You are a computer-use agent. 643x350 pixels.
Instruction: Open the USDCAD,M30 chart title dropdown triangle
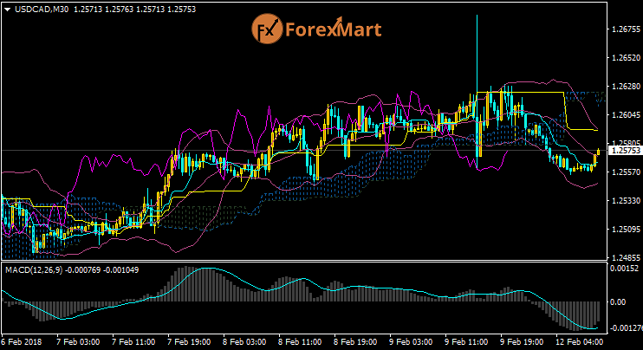(x=7, y=9)
